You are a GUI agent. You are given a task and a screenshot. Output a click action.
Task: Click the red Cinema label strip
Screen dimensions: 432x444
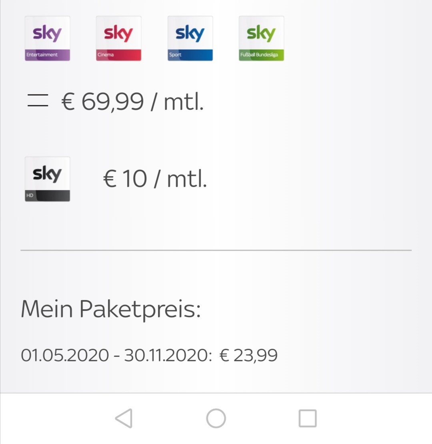[x=118, y=55]
